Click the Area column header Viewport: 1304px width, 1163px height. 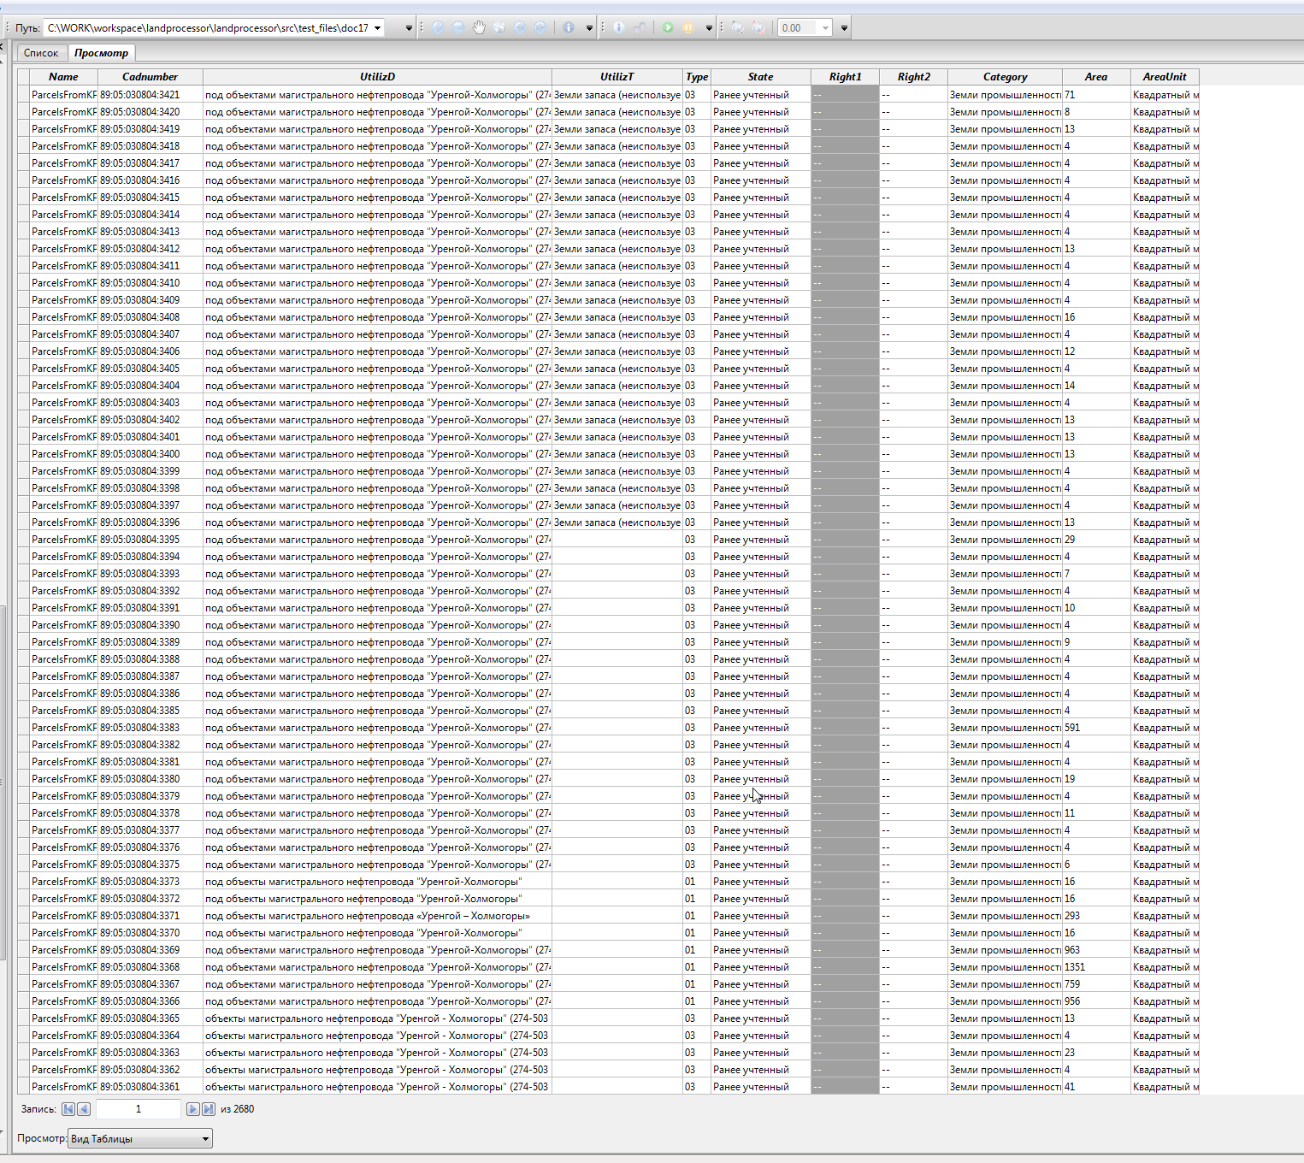pyautogui.click(x=1096, y=77)
